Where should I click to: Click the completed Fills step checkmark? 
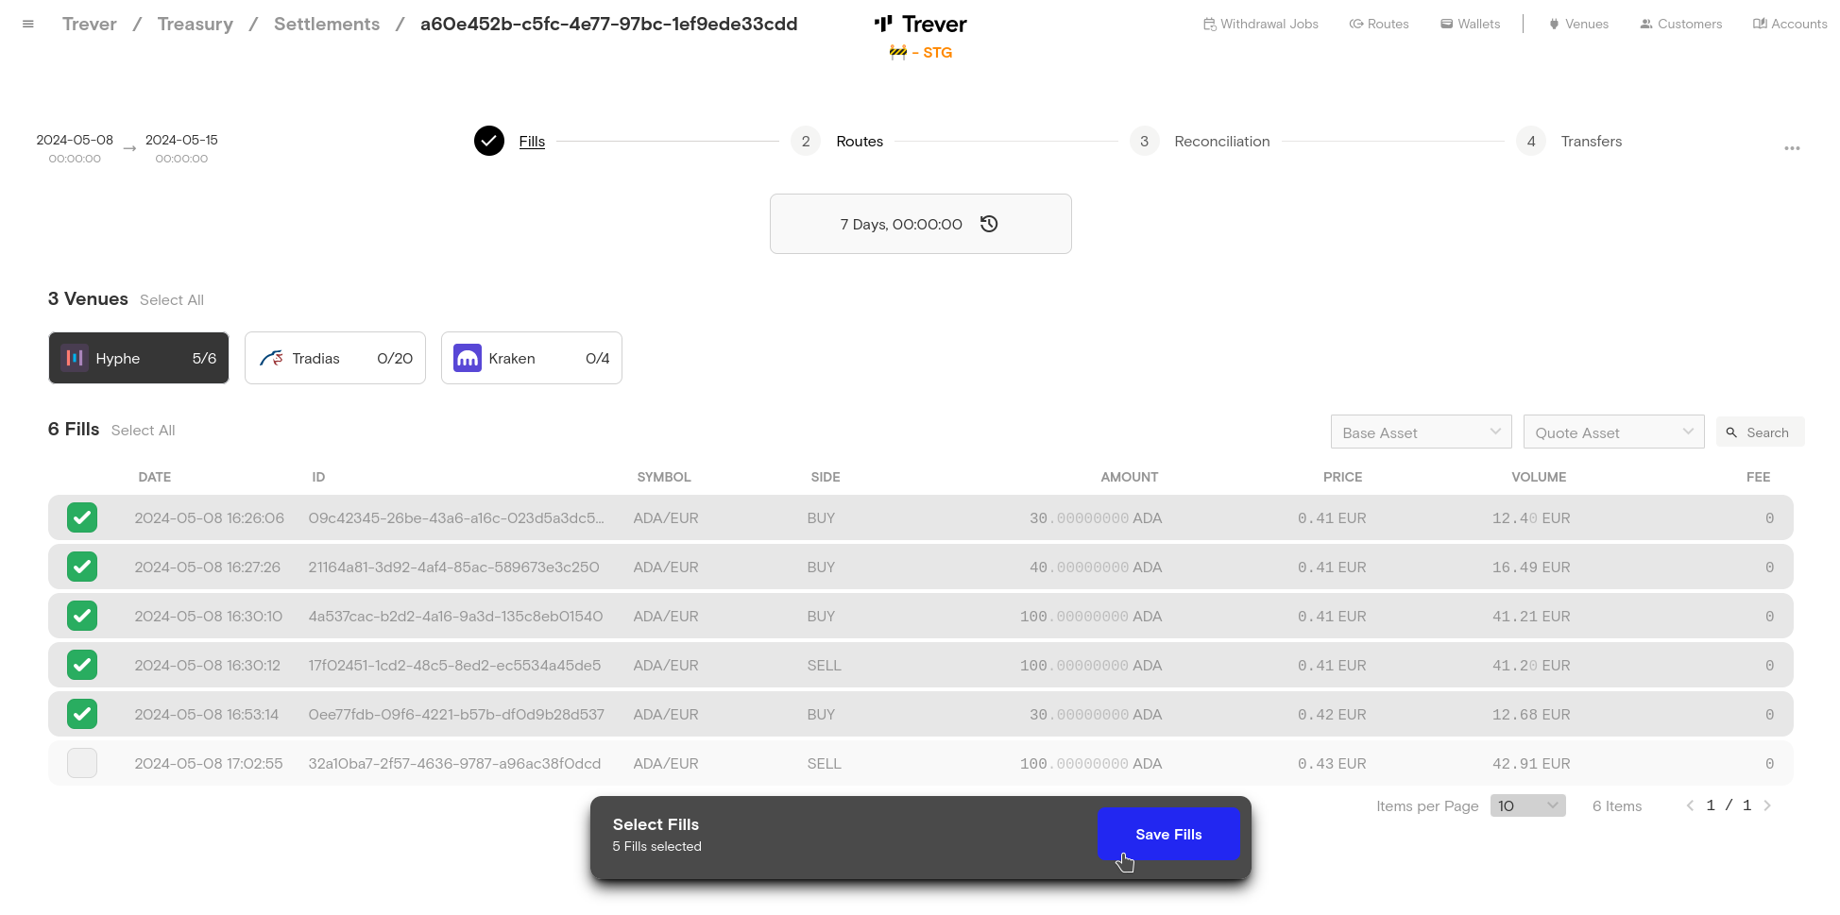[x=488, y=141]
